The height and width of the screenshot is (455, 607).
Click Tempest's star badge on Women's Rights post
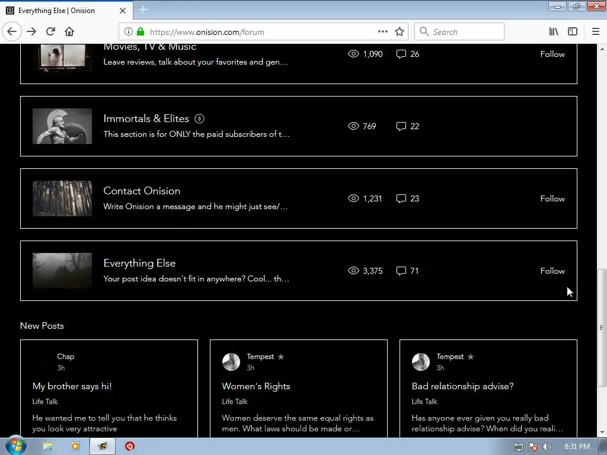tap(281, 357)
